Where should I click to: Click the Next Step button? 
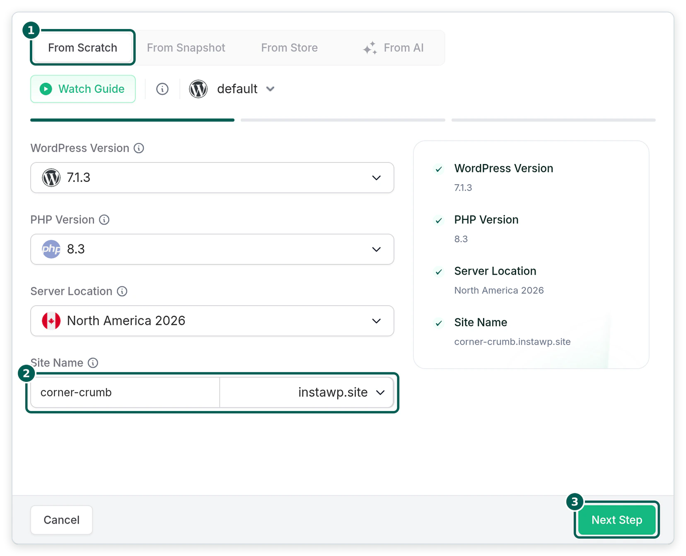[x=616, y=520]
